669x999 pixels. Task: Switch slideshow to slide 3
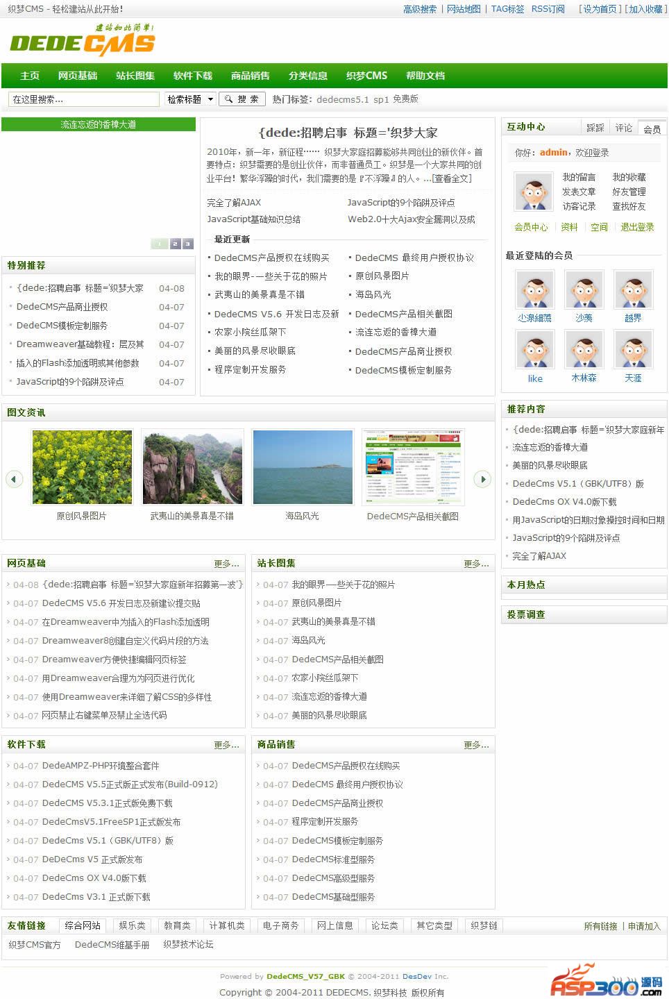[187, 244]
